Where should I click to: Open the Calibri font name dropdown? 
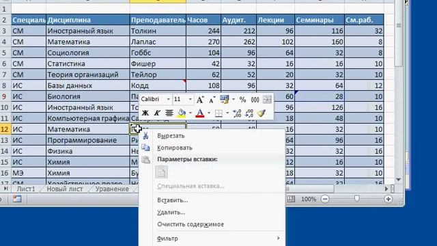tap(169, 99)
